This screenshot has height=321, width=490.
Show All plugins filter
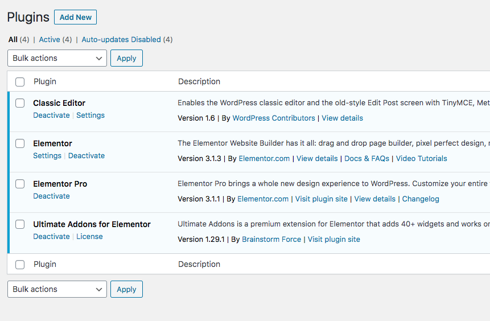[x=13, y=40]
